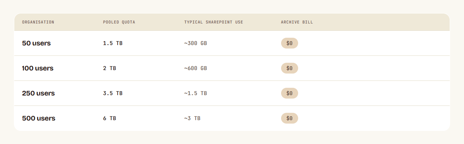Select the ~600 GB usage value
This screenshot has height=144, width=464.
[x=196, y=68]
